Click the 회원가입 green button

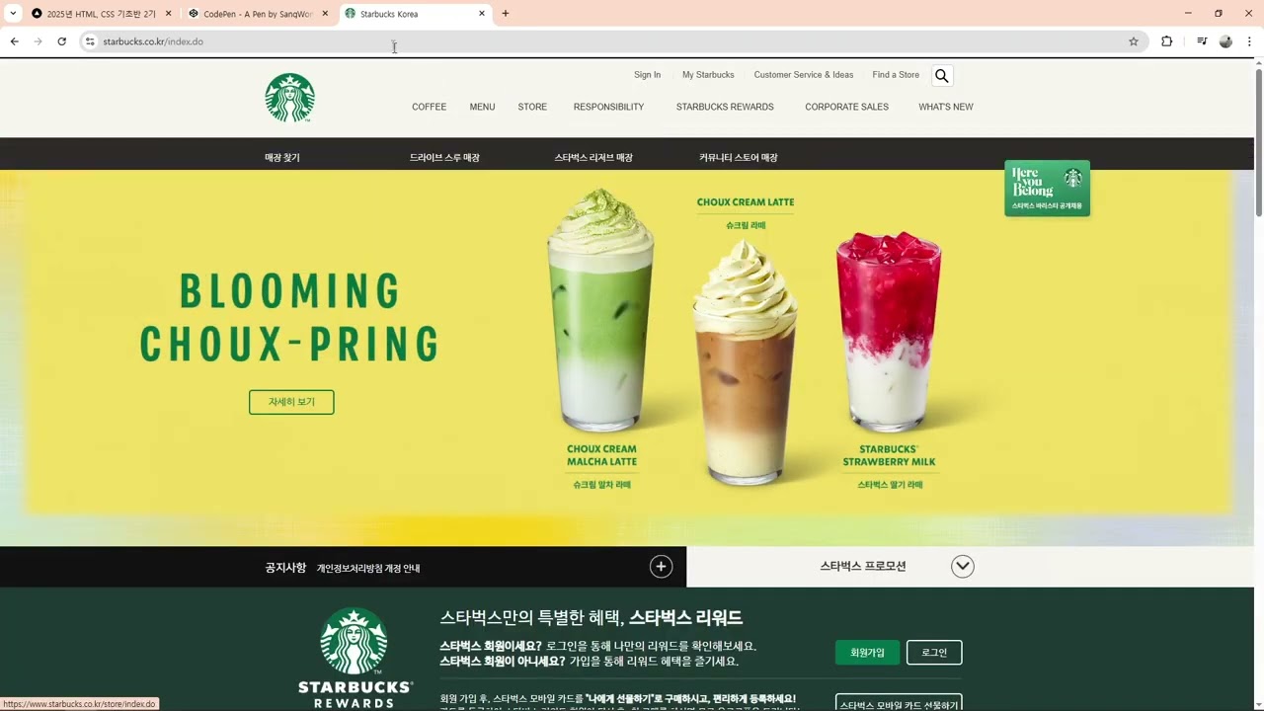(x=867, y=653)
